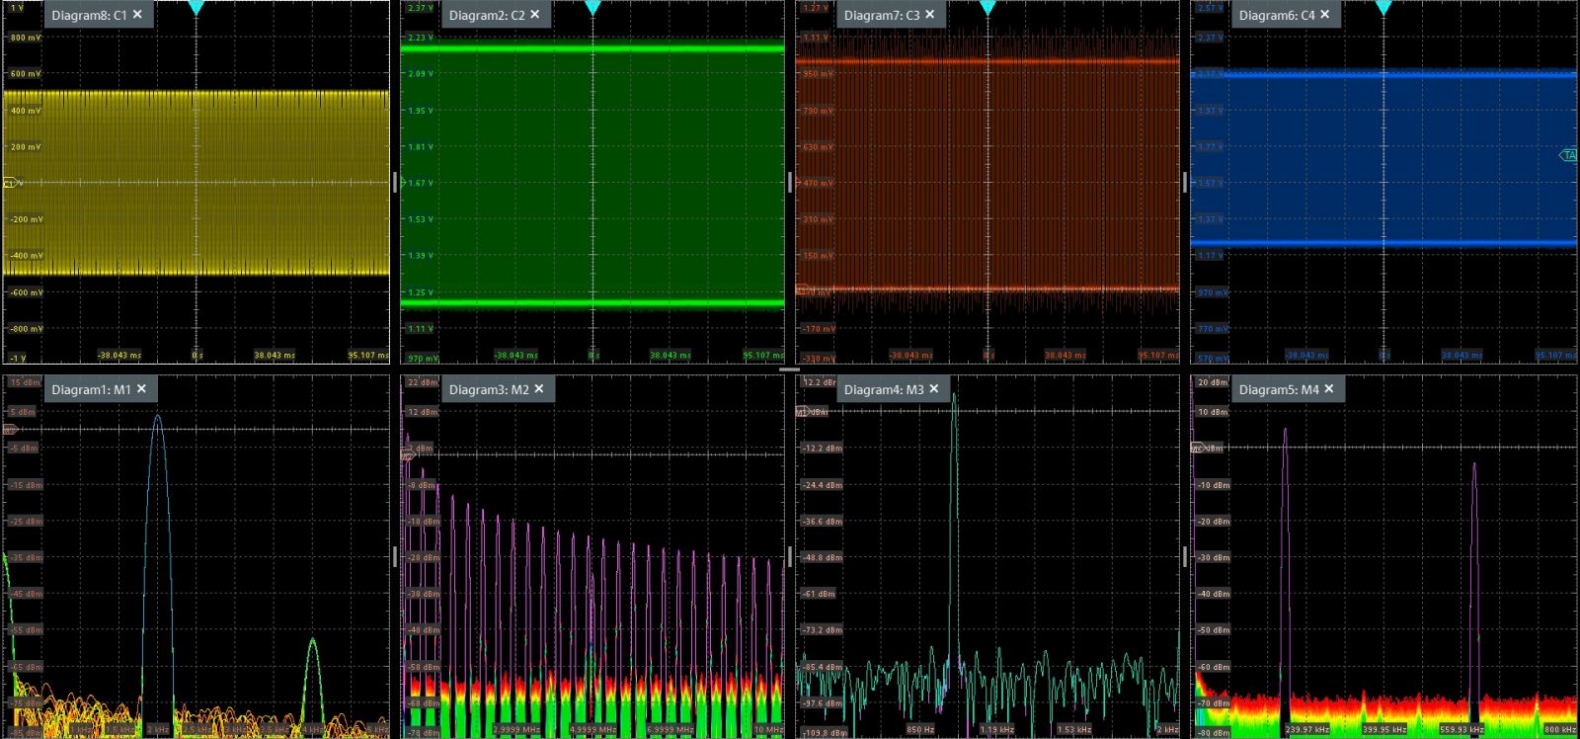
Task: Select the M4 reference level marker in Diagram5
Action: 1198,448
